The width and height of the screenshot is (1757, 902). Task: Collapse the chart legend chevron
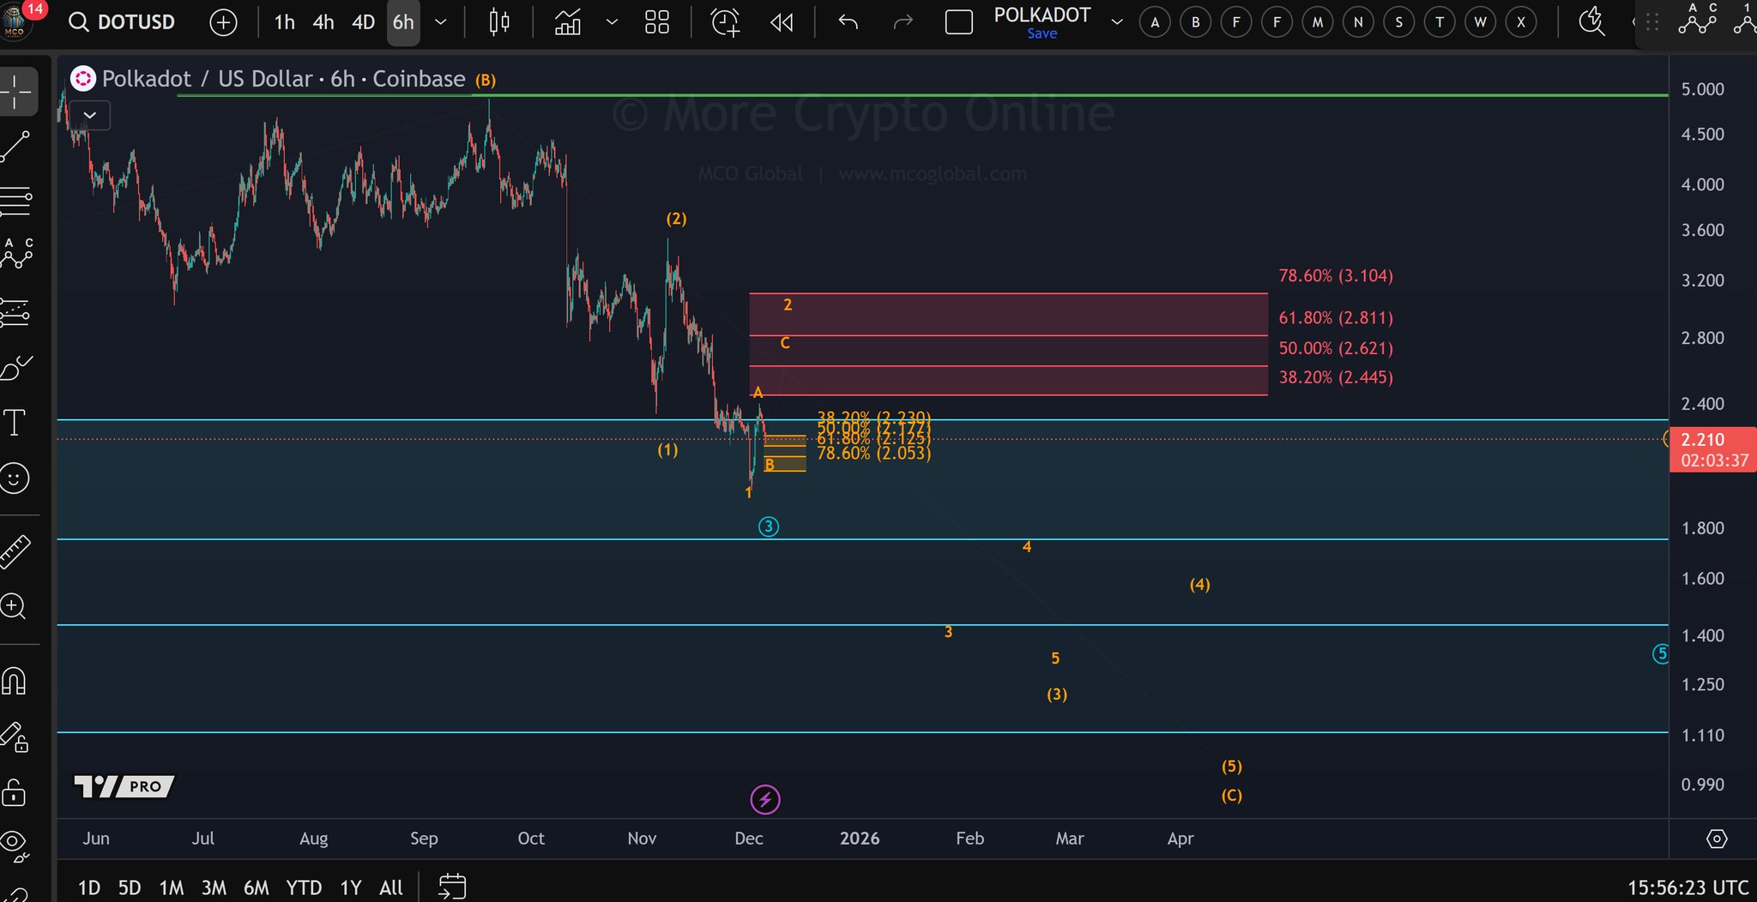point(89,115)
